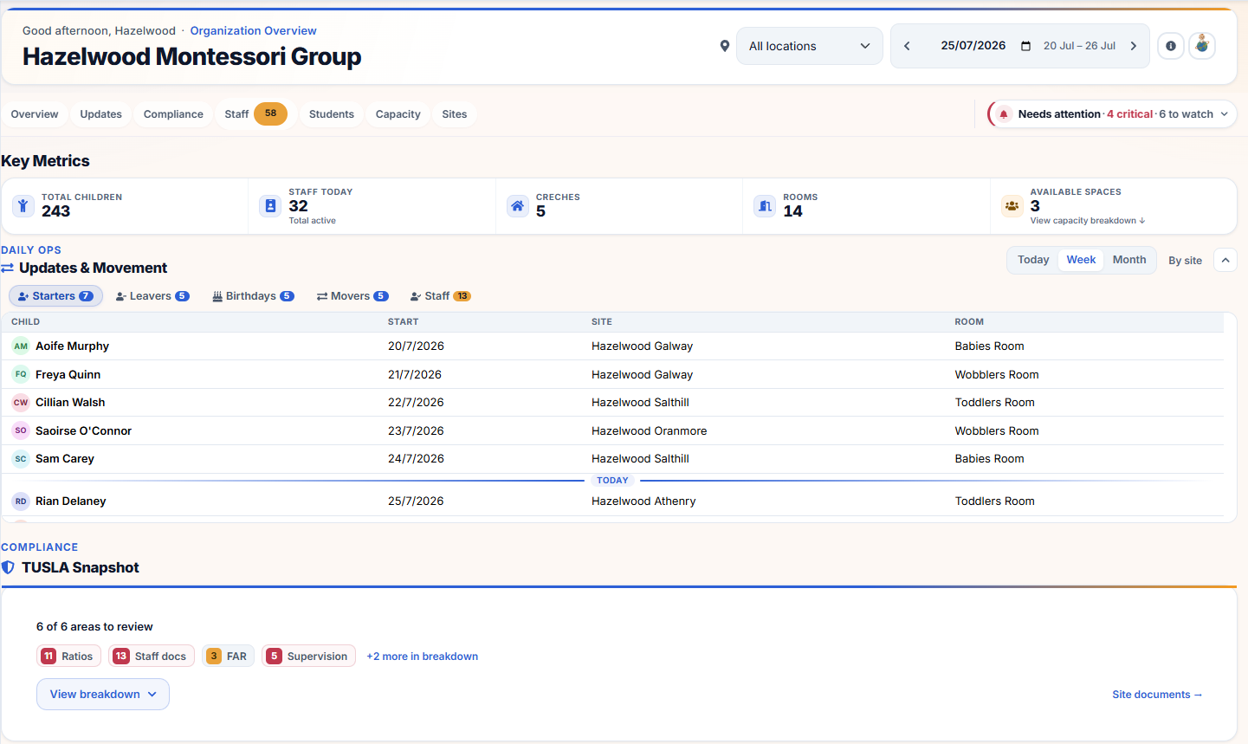1248x744 pixels.
Task: Go to next week arrow
Action: coord(1134,46)
